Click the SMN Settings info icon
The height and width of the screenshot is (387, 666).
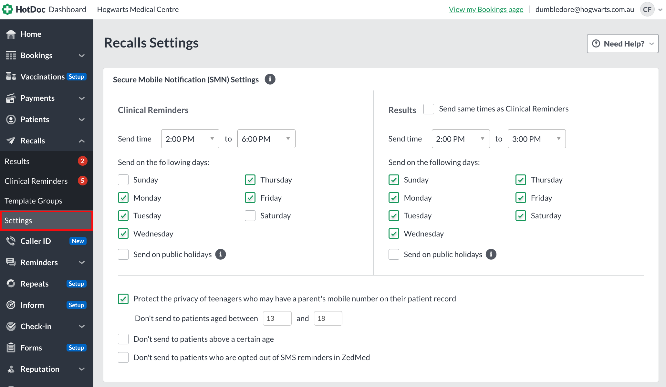point(270,79)
